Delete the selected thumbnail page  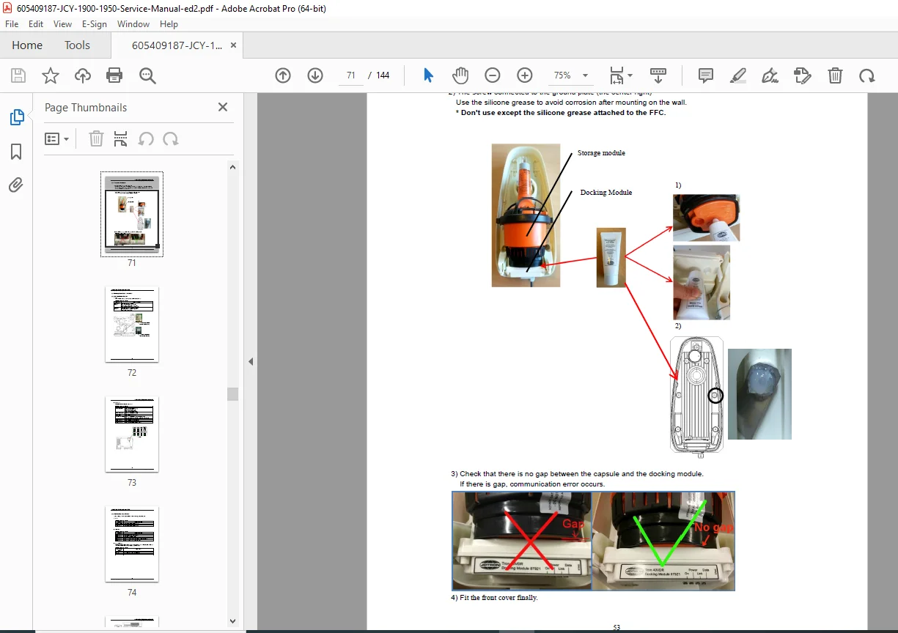(96, 139)
